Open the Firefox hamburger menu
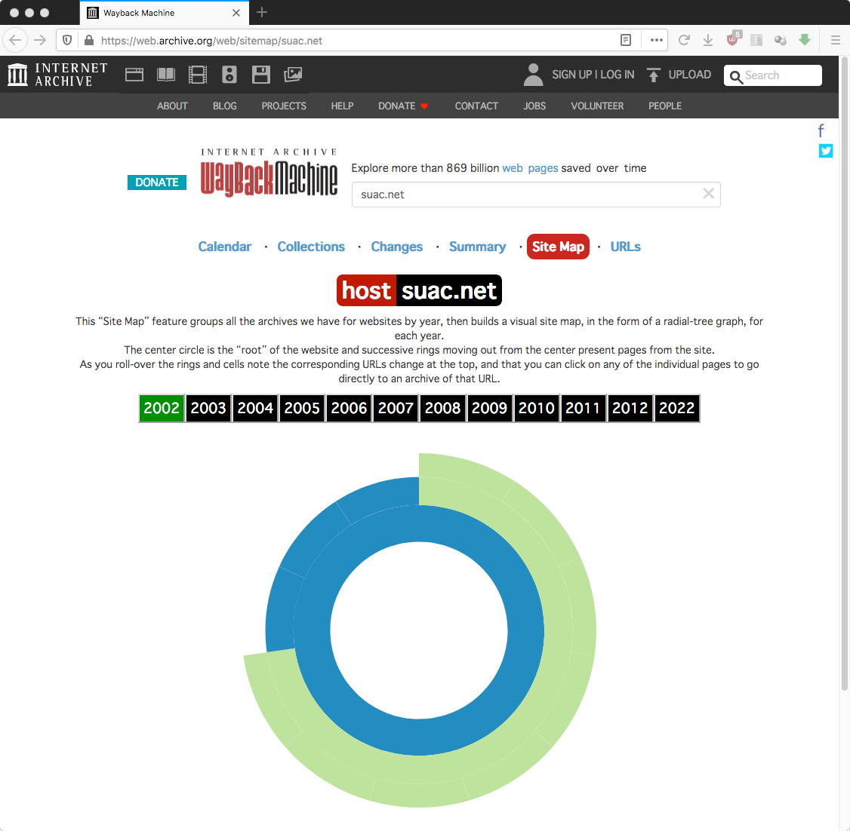850x831 pixels. click(836, 40)
